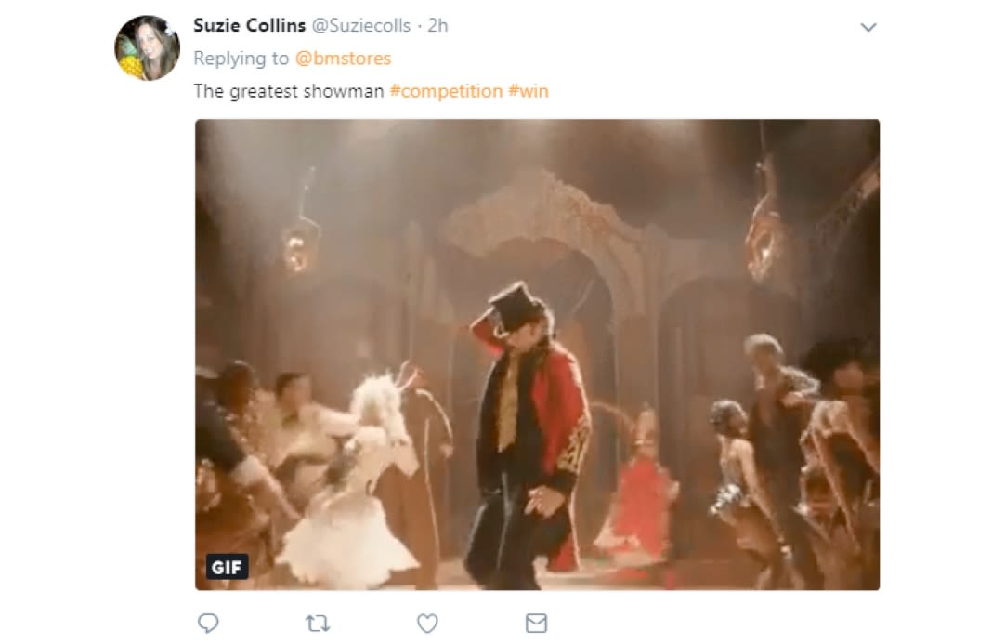992x644 pixels.
Task: Click the tweet text "The greatest showman"
Action: [x=288, y=91]
